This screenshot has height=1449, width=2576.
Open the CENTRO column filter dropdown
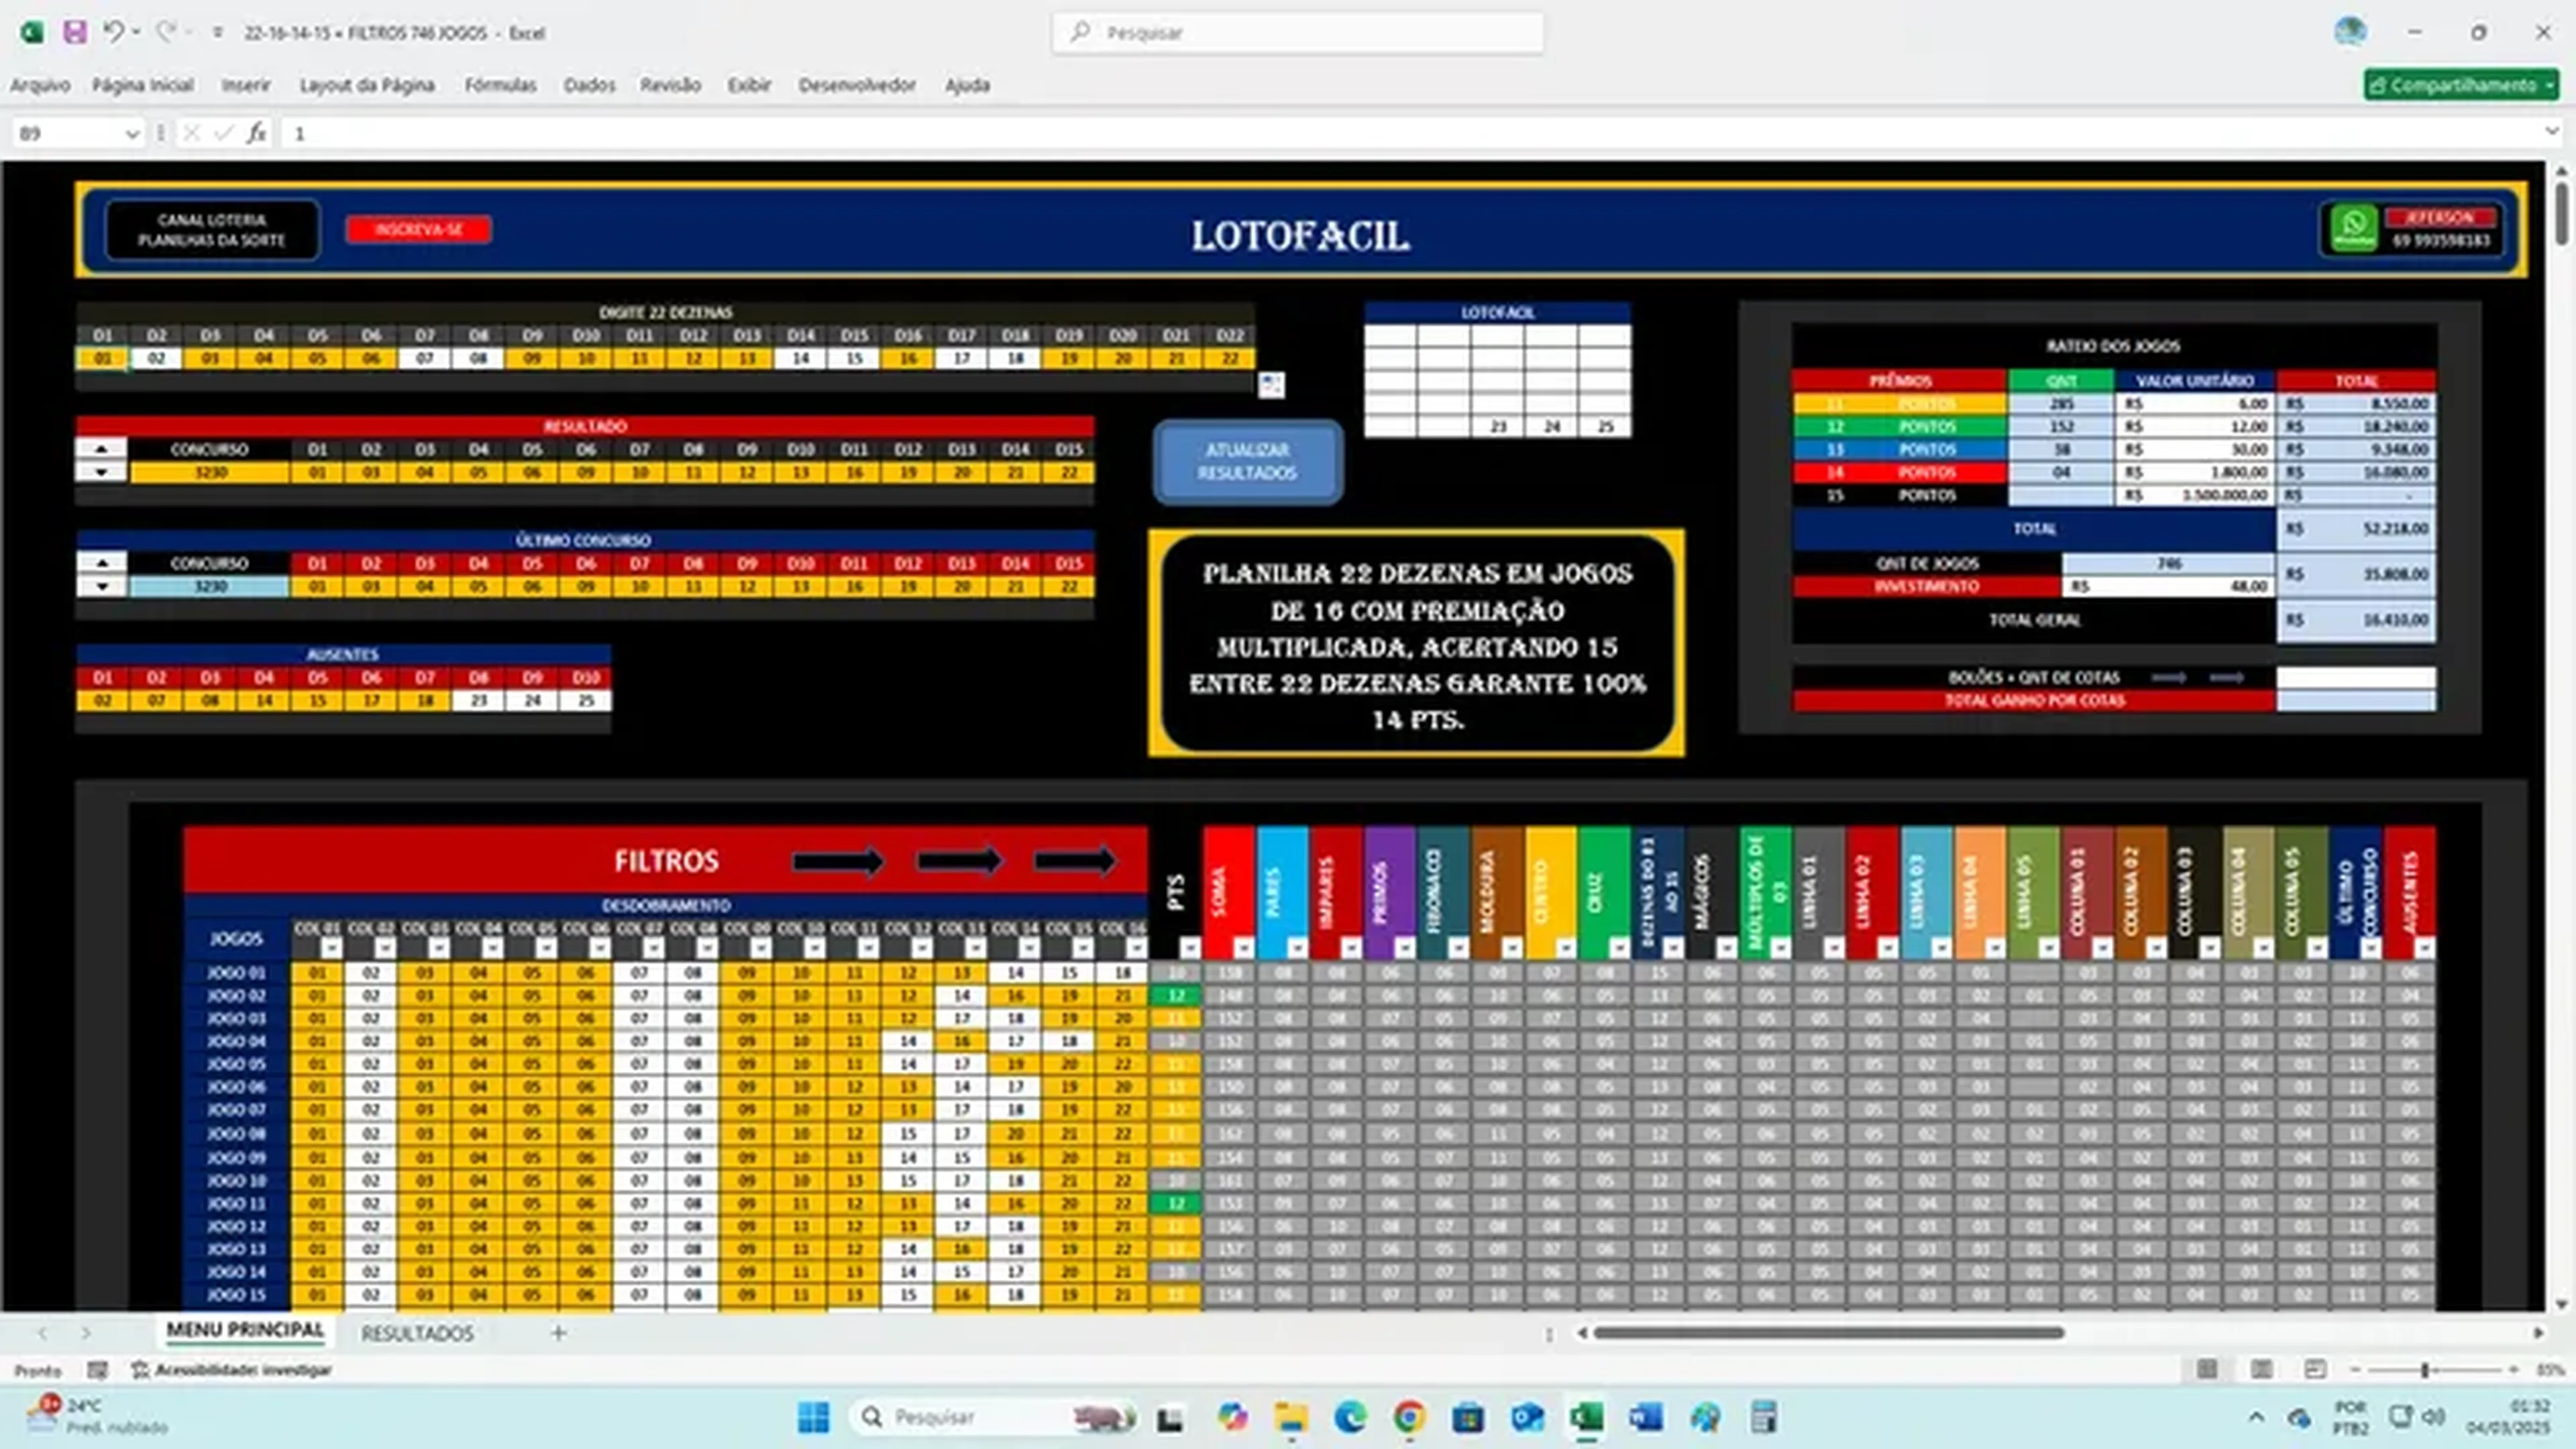(x=1566, y=947)
